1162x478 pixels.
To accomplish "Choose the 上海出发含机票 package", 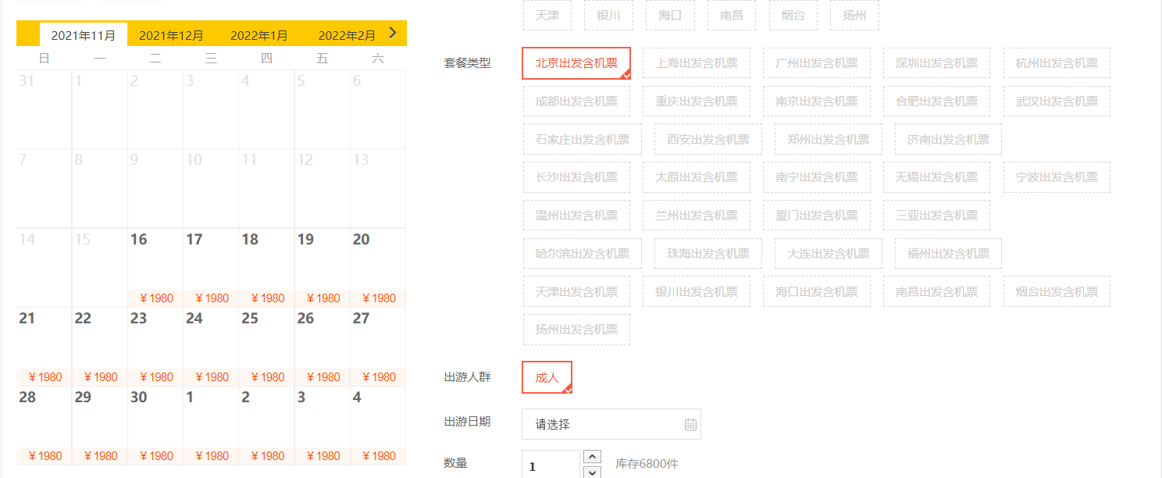I will (x=697, y=63).
